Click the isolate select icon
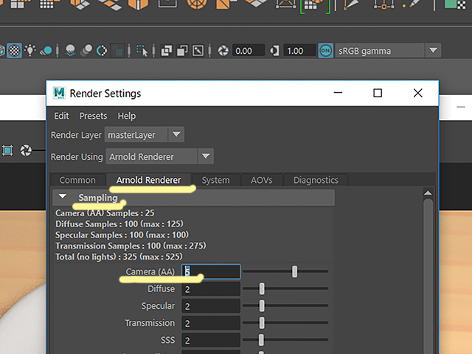The height and width of the screenshot is (354, 472). coord(142,51)
